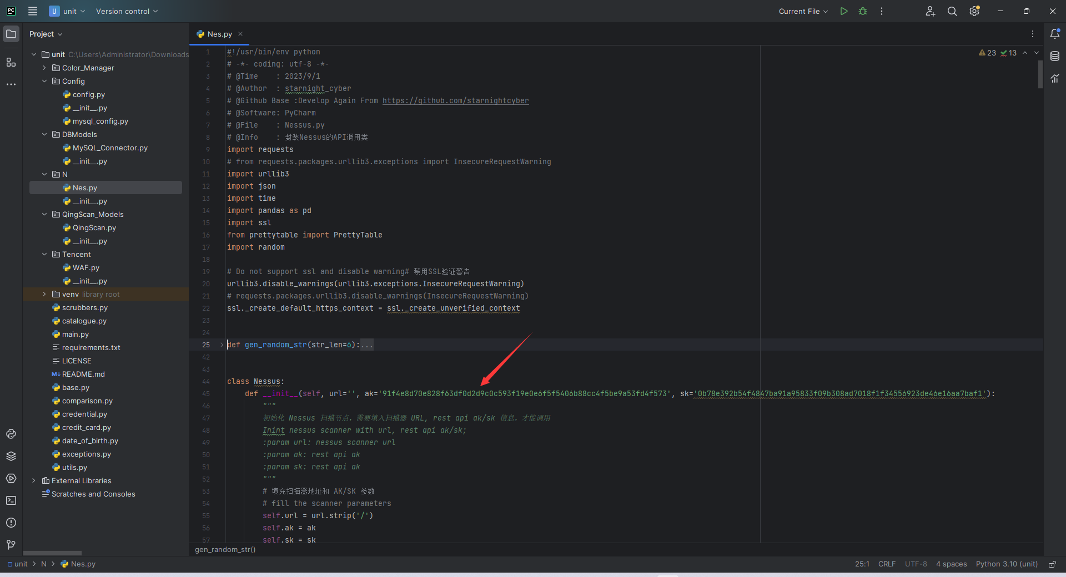Switch Python 3.10 (unit) interpreter
The width and height of the screenshot is (1066, 577).
click(1007, 564)
